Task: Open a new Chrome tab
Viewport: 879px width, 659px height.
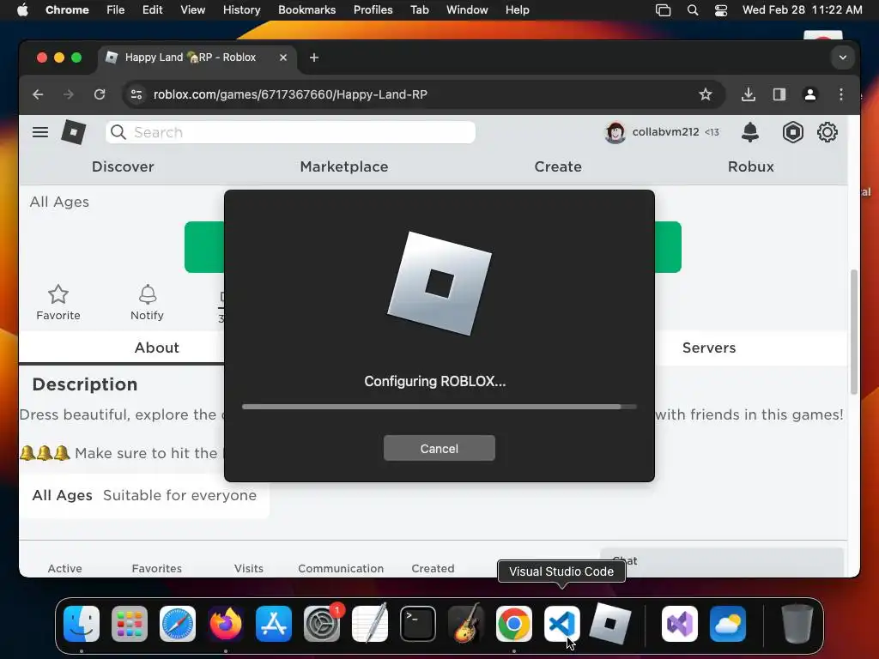Action: [x=314, y=57]
